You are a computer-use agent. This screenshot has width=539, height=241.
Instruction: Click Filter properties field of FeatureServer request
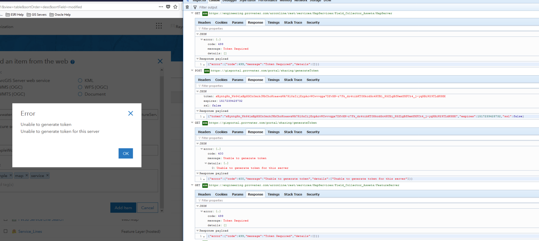click(x=367, y=201)
